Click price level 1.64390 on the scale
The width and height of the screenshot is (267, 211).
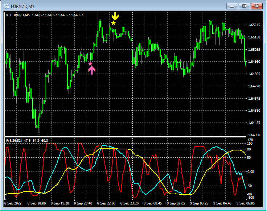pyautogui.click(x=254, y=135)
